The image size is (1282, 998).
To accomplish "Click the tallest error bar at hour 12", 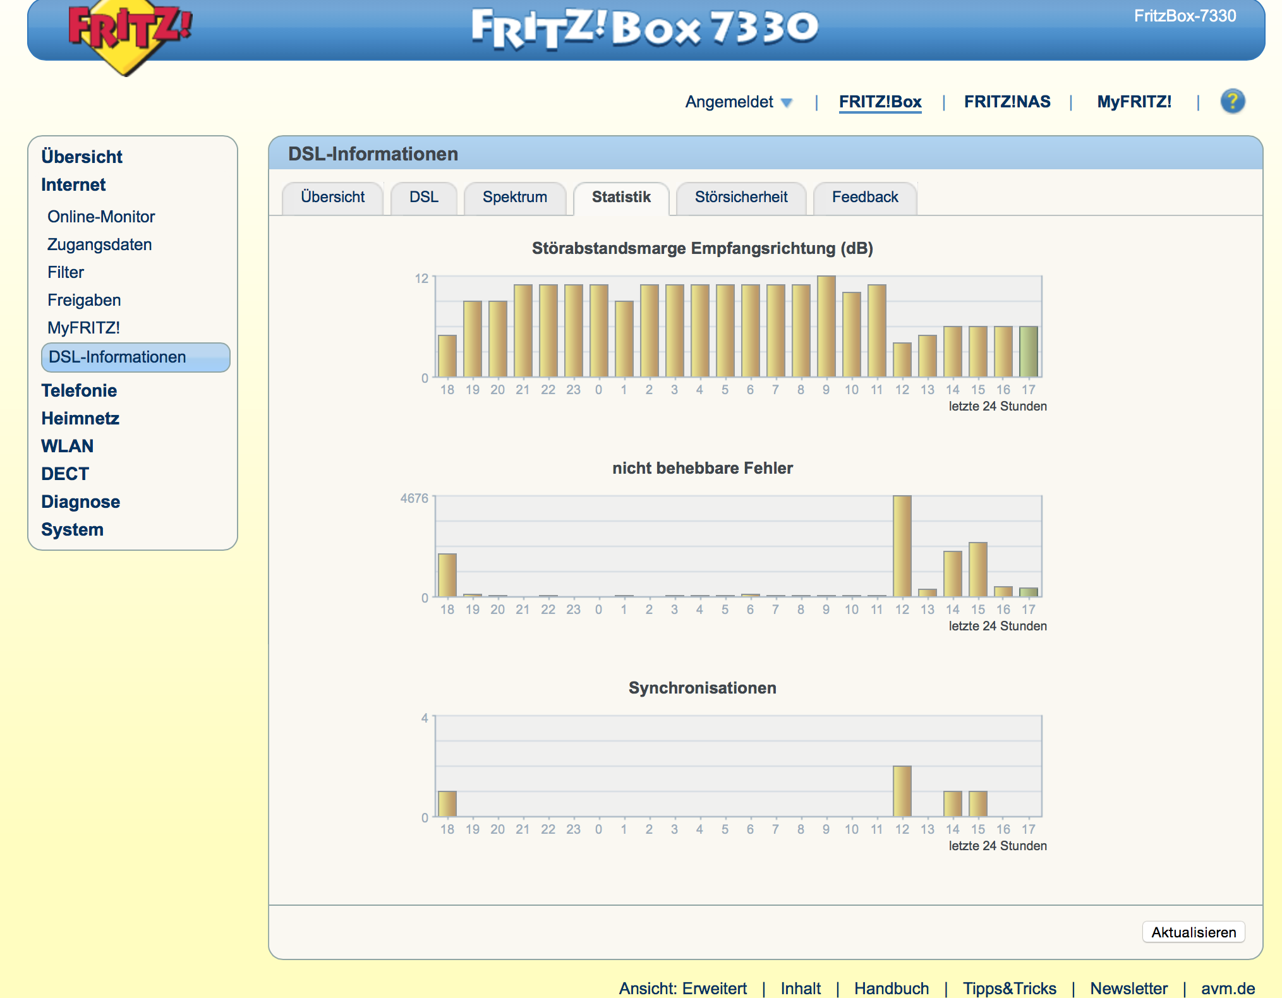I will click(902, 546).
